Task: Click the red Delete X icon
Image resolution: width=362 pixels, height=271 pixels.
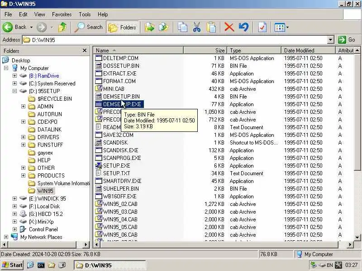Action: (x=229, y=27)
